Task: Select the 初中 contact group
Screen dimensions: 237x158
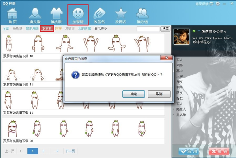Action: [x=179, y=87]
